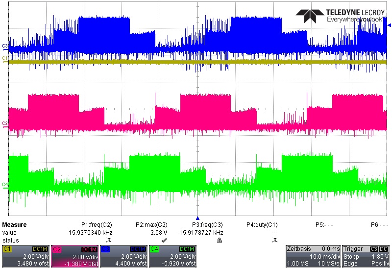This screenshot has width=392, height=268.
Task: Click the DC1M coupling badge in C3 box
Action: click(x=138, y=249)
